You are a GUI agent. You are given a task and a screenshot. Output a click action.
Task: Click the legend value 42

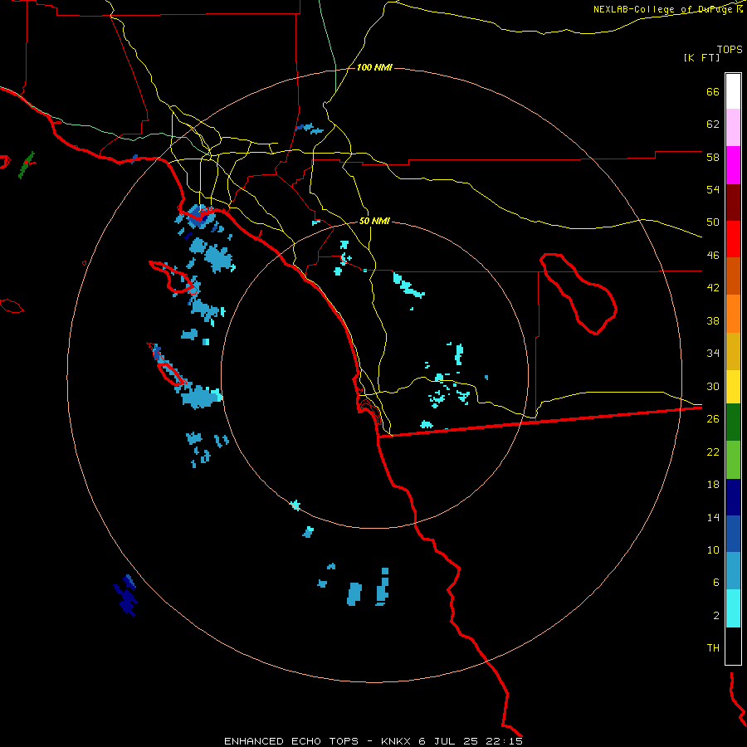click(x=713, y=288)
